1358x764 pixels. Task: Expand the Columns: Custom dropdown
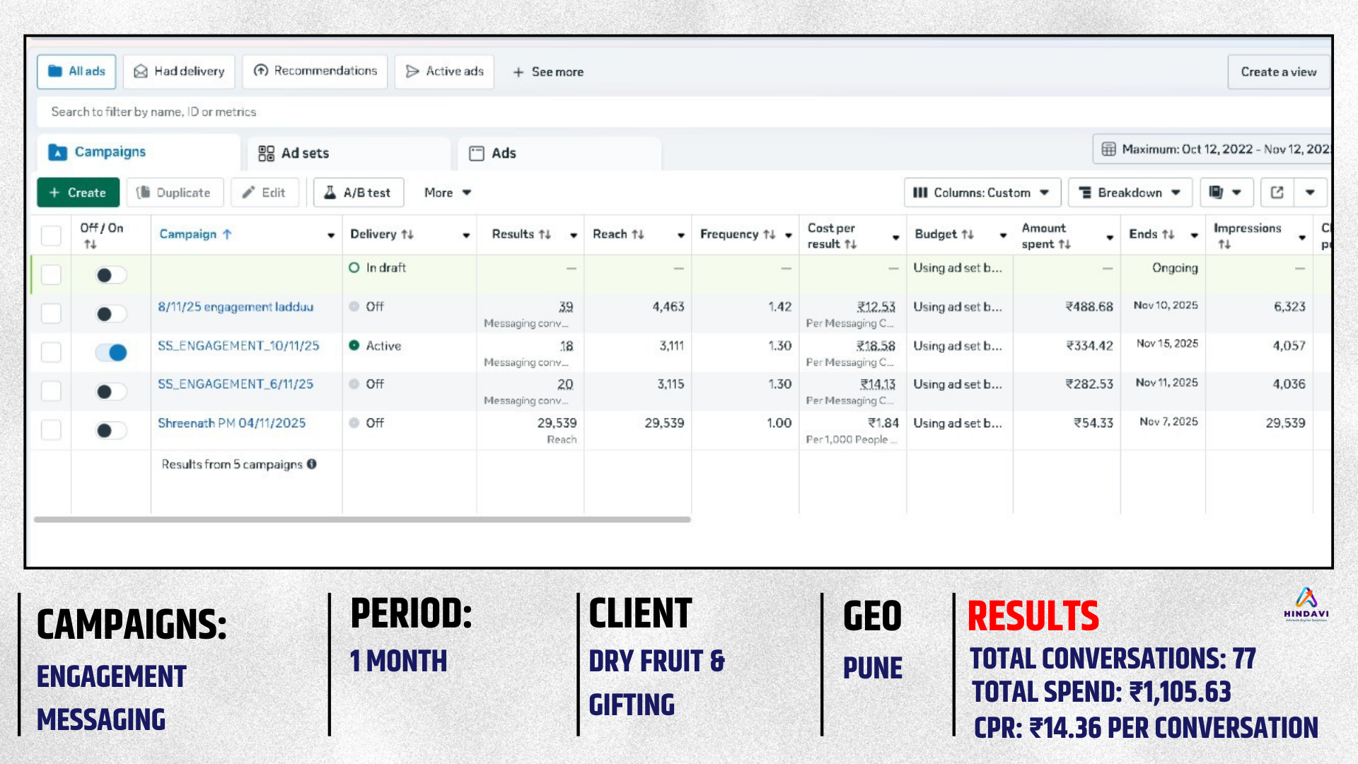982,192
